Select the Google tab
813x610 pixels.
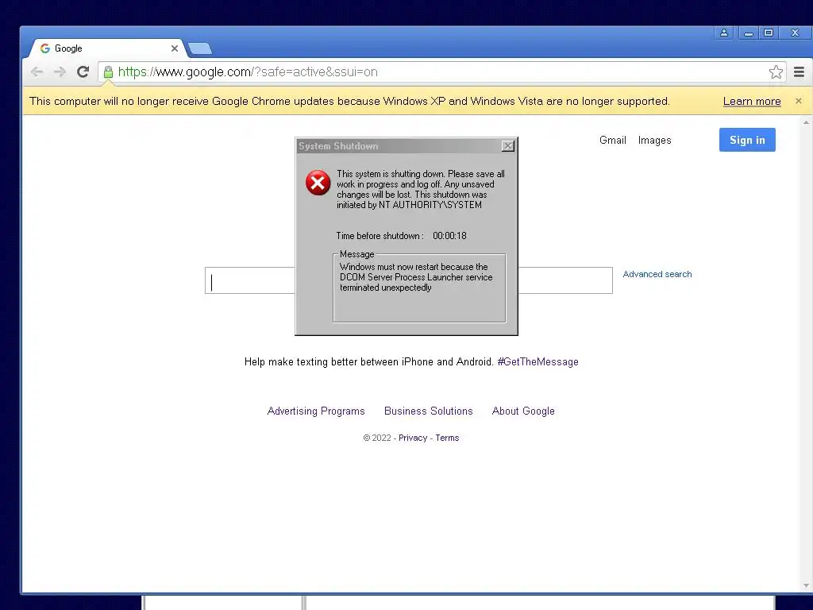[106, 48]
